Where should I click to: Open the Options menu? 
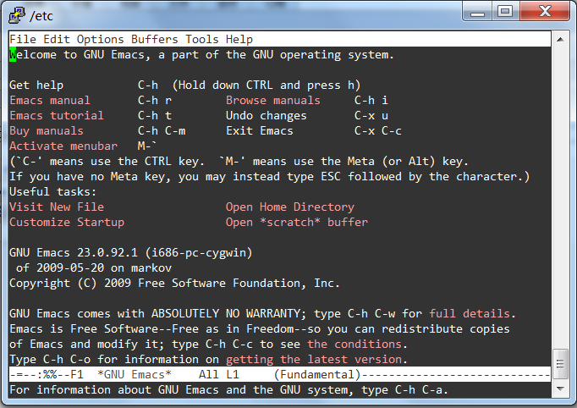click(x=101, y=40)
